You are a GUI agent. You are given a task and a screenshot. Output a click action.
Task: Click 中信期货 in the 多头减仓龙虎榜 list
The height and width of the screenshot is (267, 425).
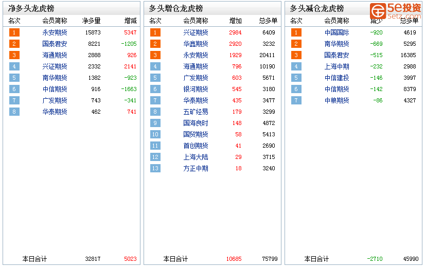(337, 89)
